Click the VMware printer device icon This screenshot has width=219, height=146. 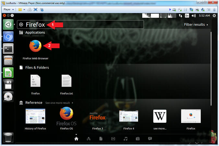coord(197,10)
